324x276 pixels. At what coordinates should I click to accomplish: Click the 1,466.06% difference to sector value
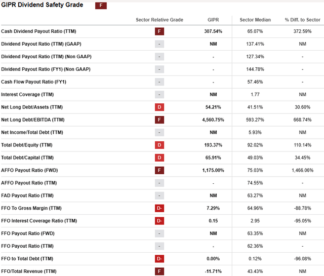(303, 170)
